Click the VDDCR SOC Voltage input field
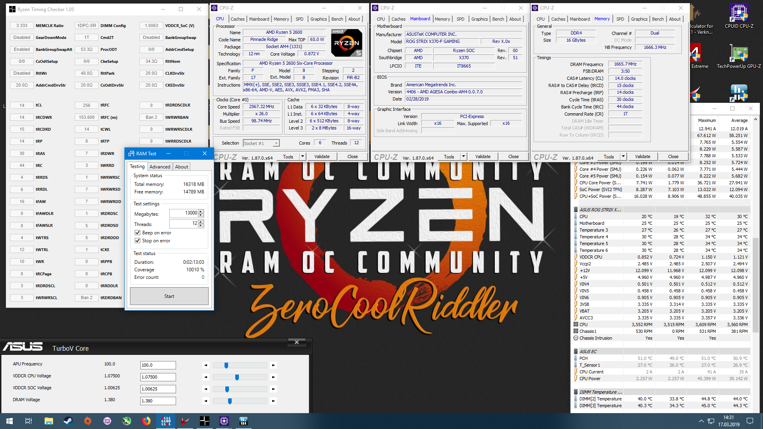Screen dimensions: 763x429 tap(158, 389)
